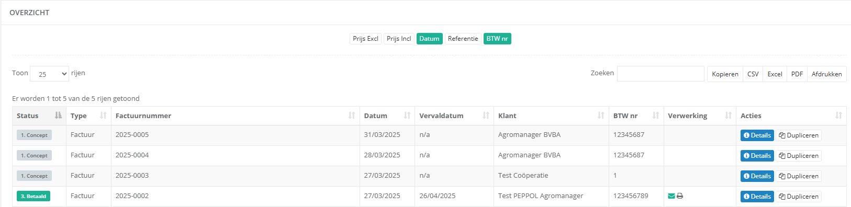Viewport: 851px width, 207px height.
Task: Open Details for invoice 2025-0005
Action: pyautogui.click(x=757, y=135)
